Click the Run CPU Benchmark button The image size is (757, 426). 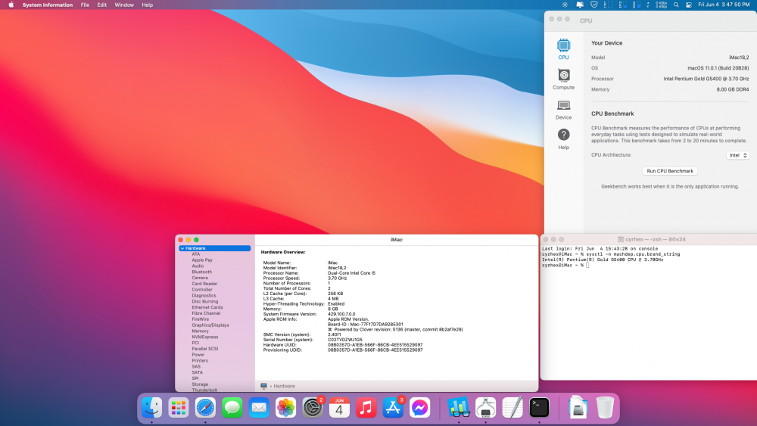670,171
